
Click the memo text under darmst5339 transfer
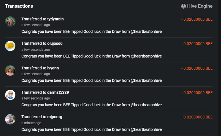(x=92, y=105)
